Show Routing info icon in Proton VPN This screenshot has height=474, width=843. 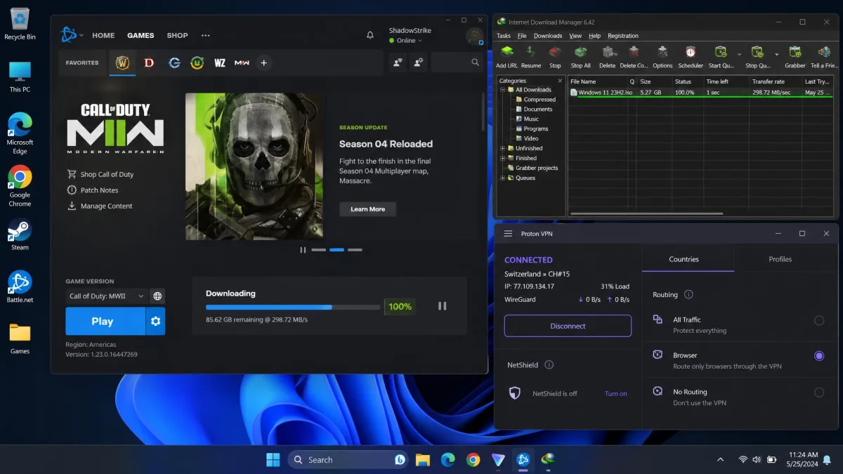tap(688, 295)
